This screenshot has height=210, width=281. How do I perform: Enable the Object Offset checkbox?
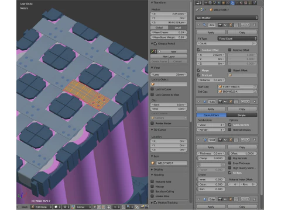pyautogui.click(x=229, y=70)
